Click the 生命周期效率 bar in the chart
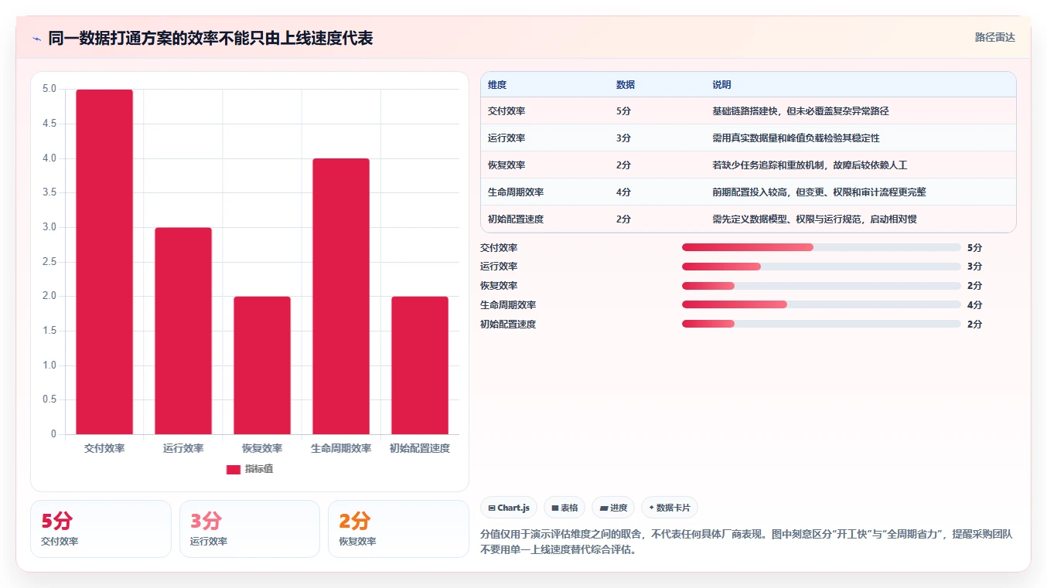The width and height of the screenshot is (1047, 588). 341,296
